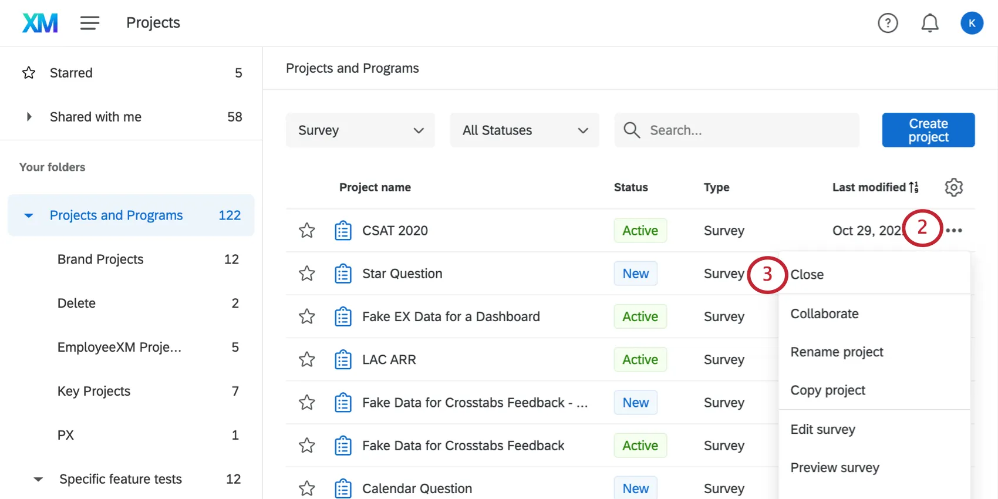Open the hamburger navigation menu
This screenshot has height=499, width=998.
click(90, 23)
